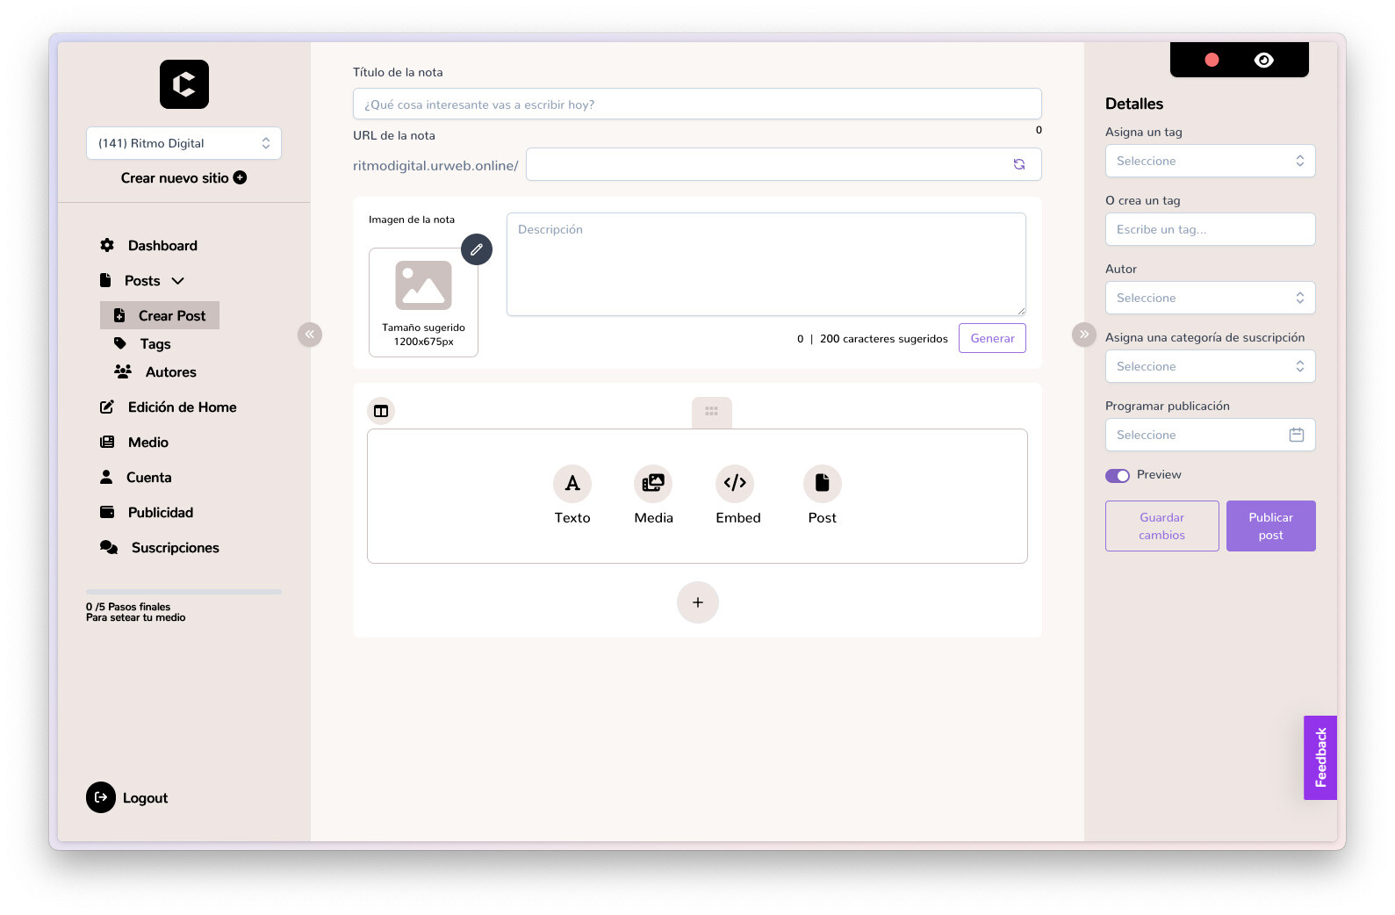
Task: Click the Generar button
Action: [x=992, y=338]
